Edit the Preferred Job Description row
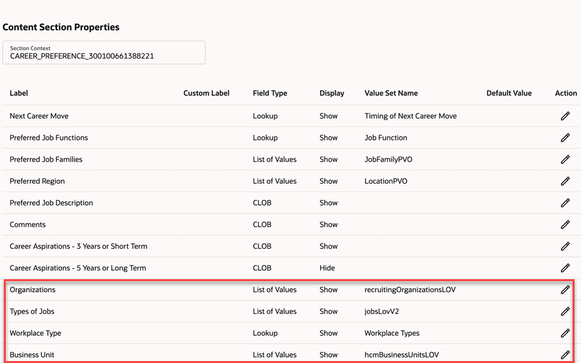 pyautogui.click(x=565, y=202)
